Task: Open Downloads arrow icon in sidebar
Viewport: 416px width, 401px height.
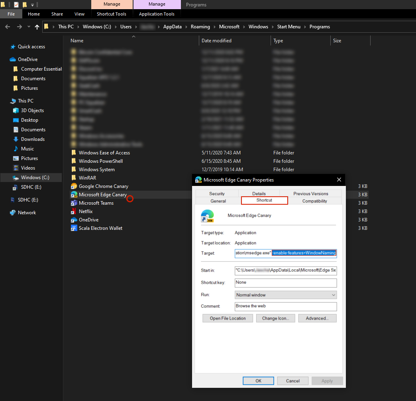Action: [16, 139]
